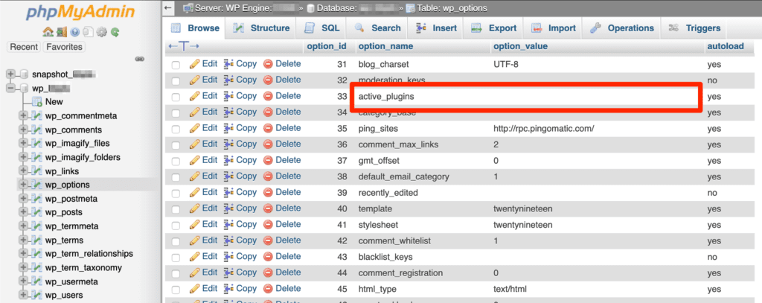Check the checkbox for the active_plugins row
This screenshot has height=303, width=762.
pos(176,97)
